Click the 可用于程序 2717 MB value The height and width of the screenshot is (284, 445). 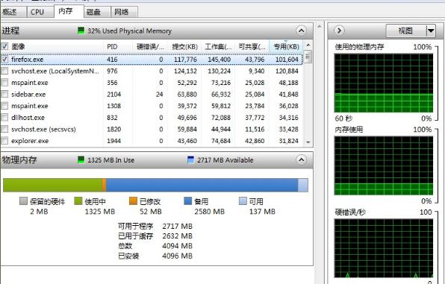(178, 226)
